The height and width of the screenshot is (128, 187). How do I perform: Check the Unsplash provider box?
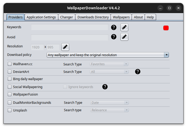pyautogui.click(x=10, y=110)
